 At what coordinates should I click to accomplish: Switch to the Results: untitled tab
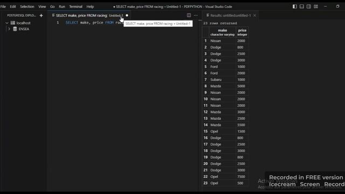coord(230,16)
